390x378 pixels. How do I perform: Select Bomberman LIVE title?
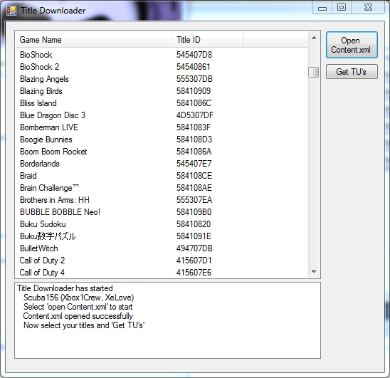162,127
